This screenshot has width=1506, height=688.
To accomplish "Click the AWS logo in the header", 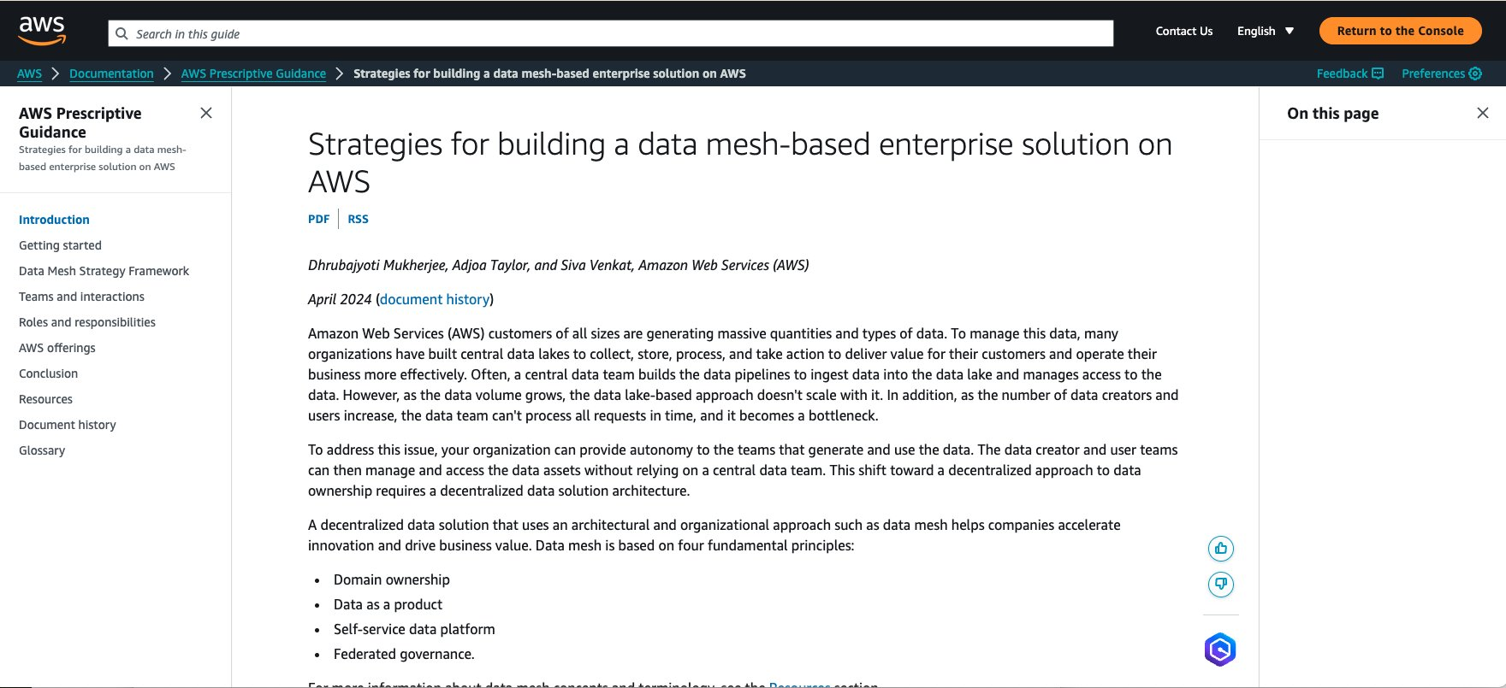I will (41, 29).
